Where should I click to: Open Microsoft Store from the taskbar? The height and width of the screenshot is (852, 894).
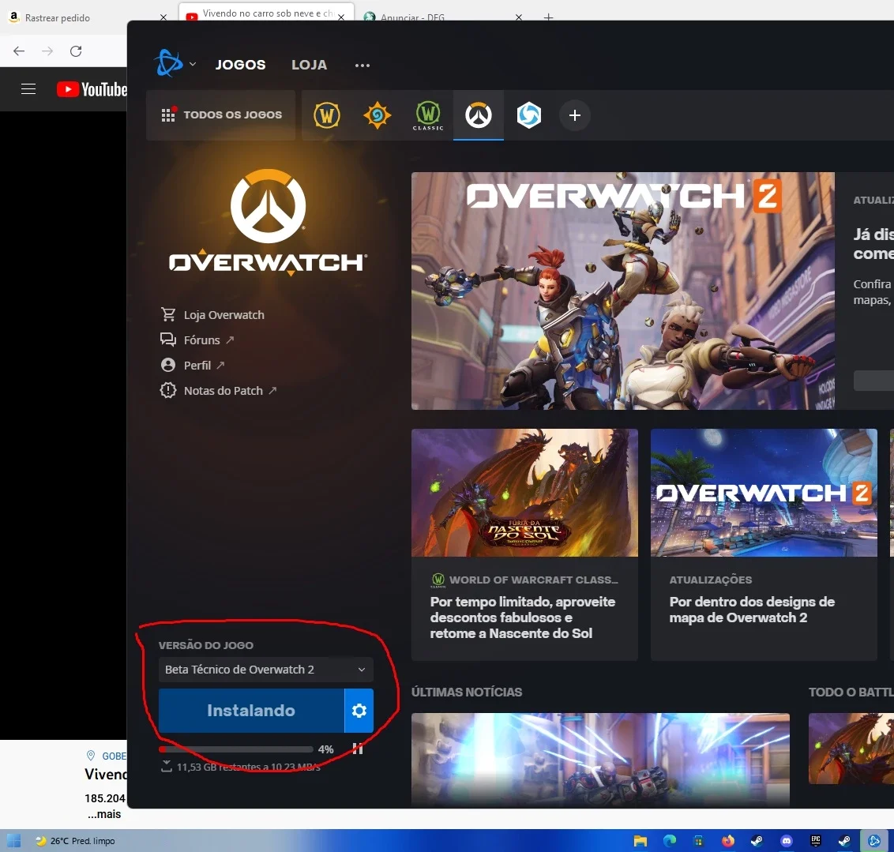[x=698, y=841]
